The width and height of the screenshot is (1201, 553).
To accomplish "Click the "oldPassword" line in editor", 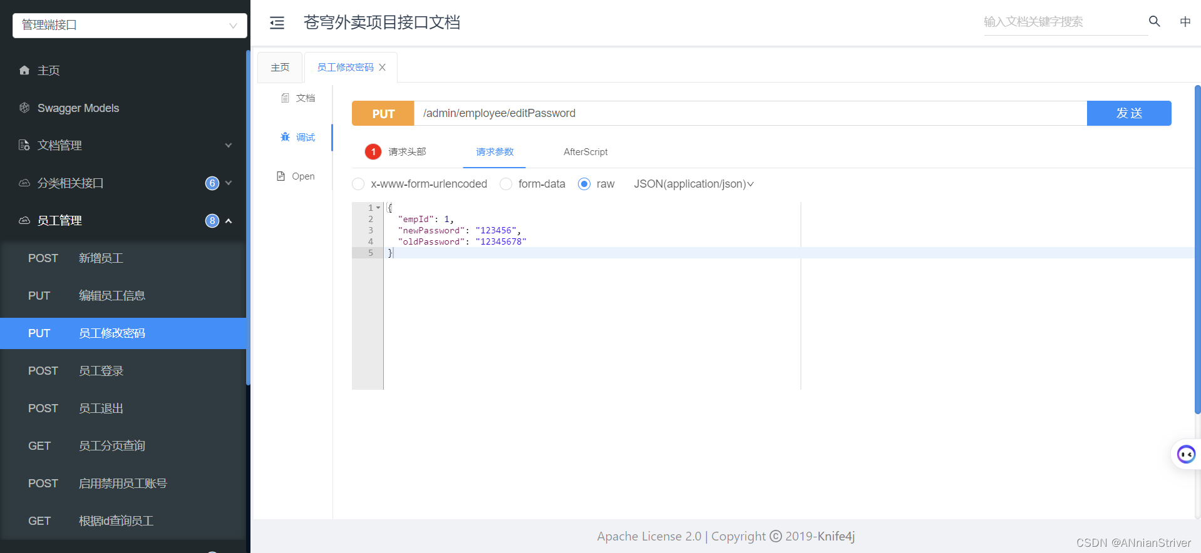I will [462, 241].
